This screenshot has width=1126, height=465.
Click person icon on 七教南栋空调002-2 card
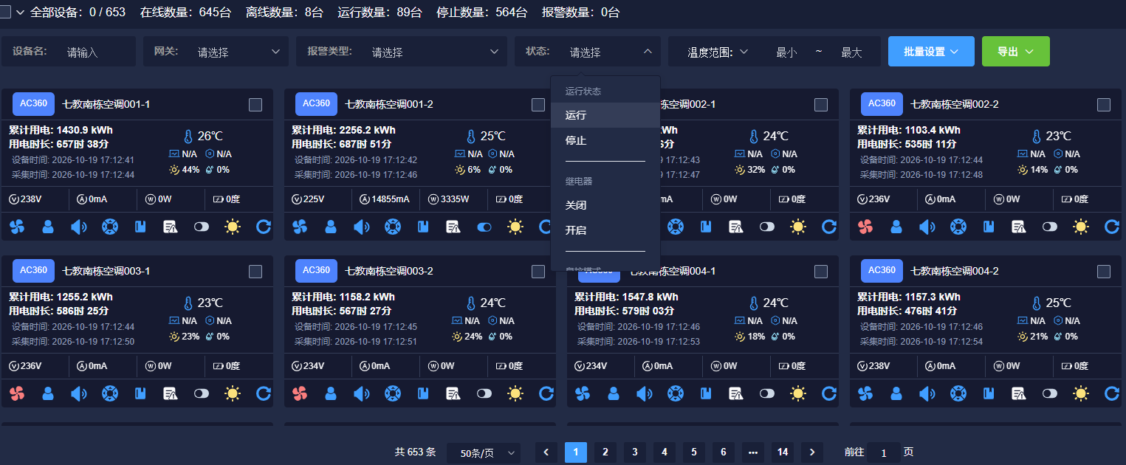coord(896,227)
